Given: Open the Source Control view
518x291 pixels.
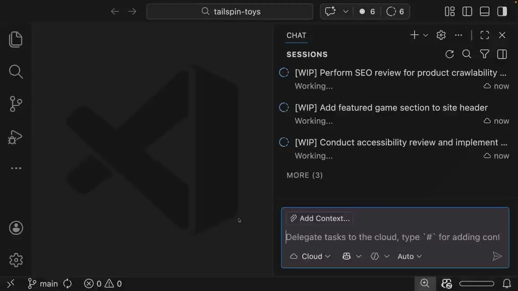Looking at the screenshot, I should [x=15, y=104].
